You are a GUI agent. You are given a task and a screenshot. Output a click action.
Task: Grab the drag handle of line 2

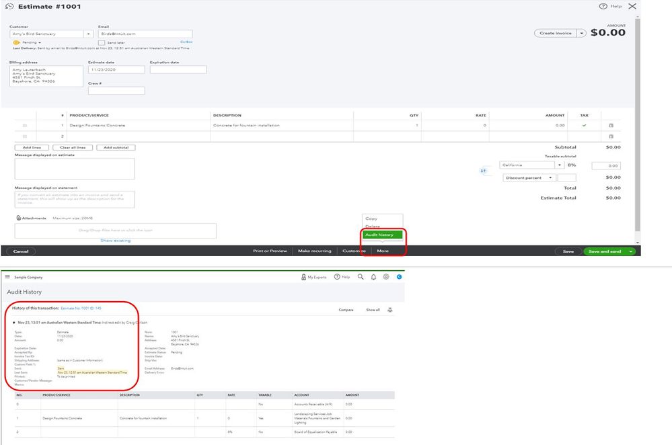24,136
